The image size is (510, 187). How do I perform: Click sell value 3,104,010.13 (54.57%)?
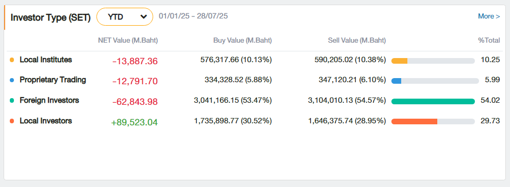point(347,101)
